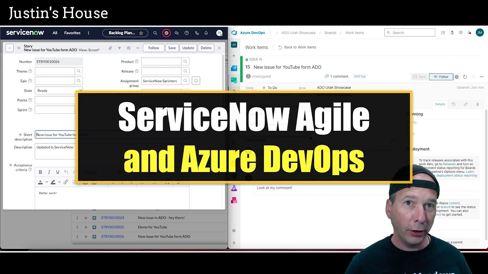
Task: Toggle bold in Acceptance criteria editor
Action: (40, 172)
